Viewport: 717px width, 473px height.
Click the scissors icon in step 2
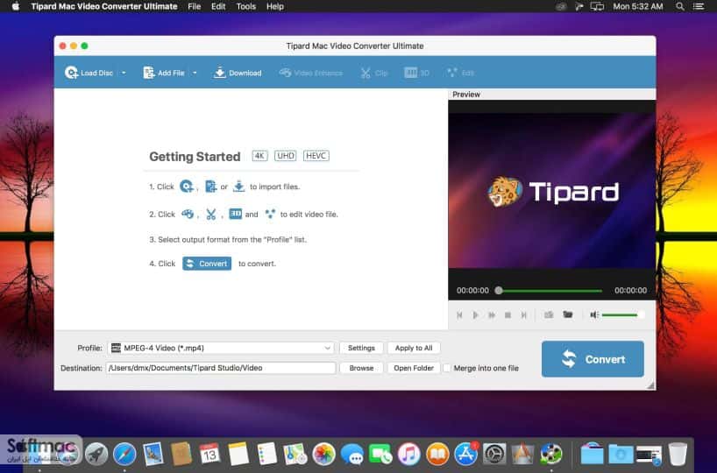click(210, 214)
